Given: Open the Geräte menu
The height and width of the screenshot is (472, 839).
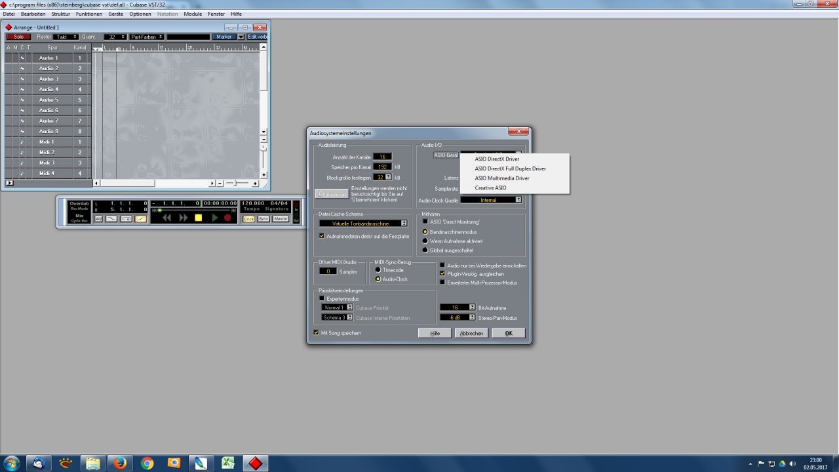Looking at the screenshot, I should pyautogui.click(x=115, y=14).
